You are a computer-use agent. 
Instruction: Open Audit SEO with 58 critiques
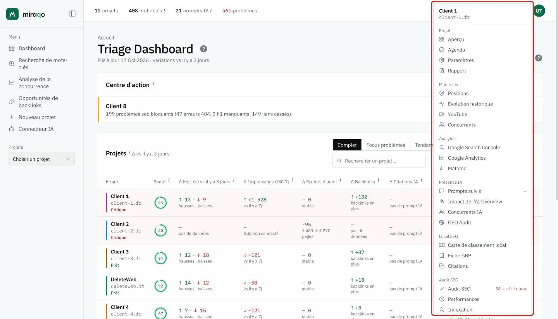pyautogui.click(x=482, y=289)
